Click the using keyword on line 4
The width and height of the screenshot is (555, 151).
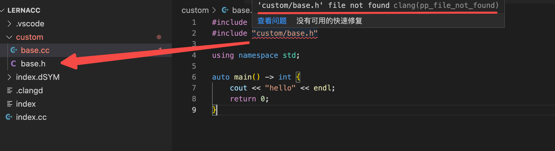[x=223, y=55]
